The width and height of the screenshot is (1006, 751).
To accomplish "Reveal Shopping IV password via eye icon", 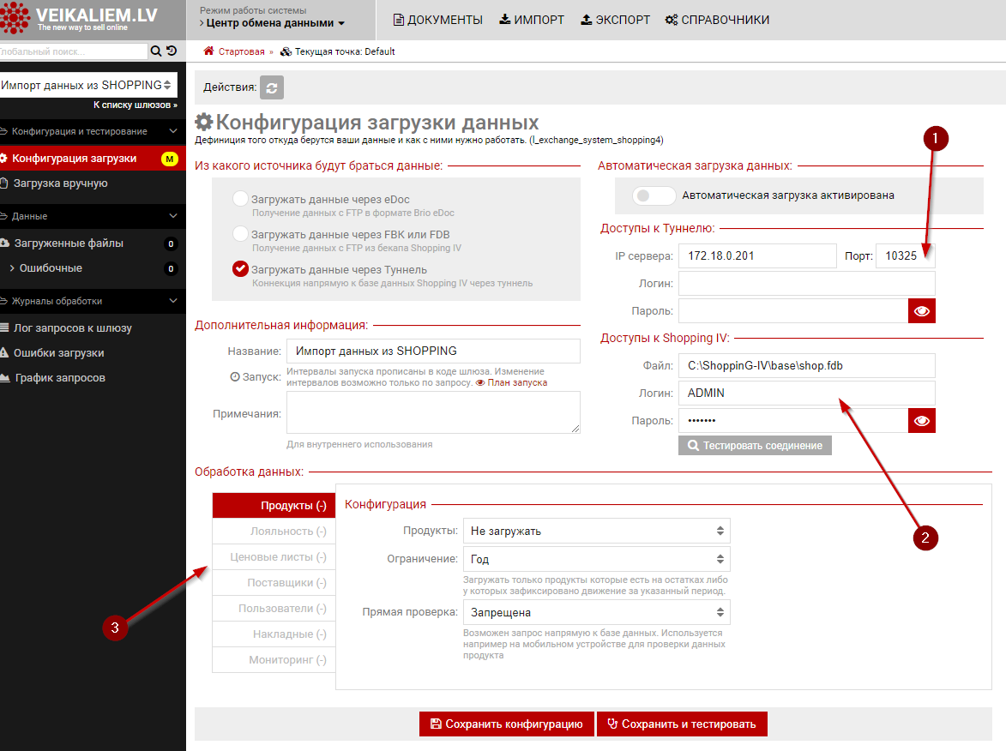I will 922,420.
